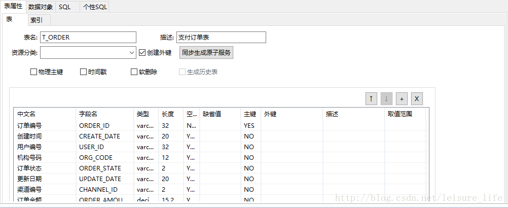The height and width of the screenshot is (208, 508).
Task: Click the 长度 column header
Action: point(171,114)
